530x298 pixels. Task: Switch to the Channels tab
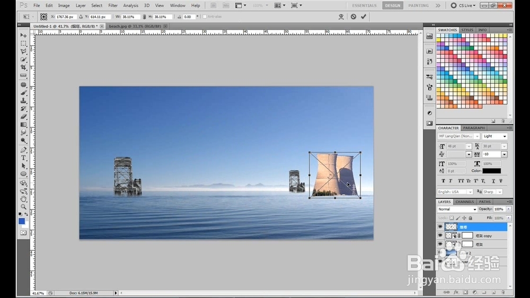pyautogui.click(x=464, y=202)
